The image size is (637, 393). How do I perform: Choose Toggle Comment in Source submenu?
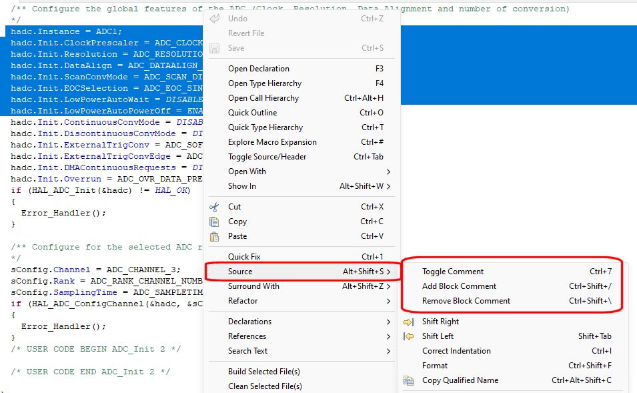point(513,272)
